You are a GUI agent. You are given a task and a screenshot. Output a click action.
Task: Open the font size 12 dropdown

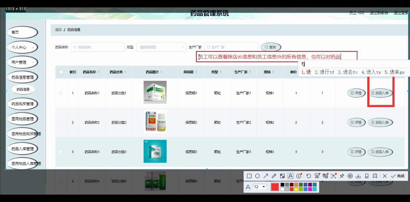tap(260, 187)
